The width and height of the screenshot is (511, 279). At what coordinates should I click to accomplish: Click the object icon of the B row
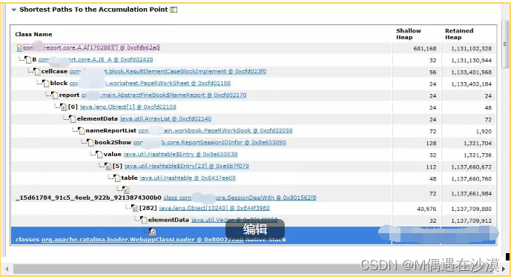tap(29, 60)
